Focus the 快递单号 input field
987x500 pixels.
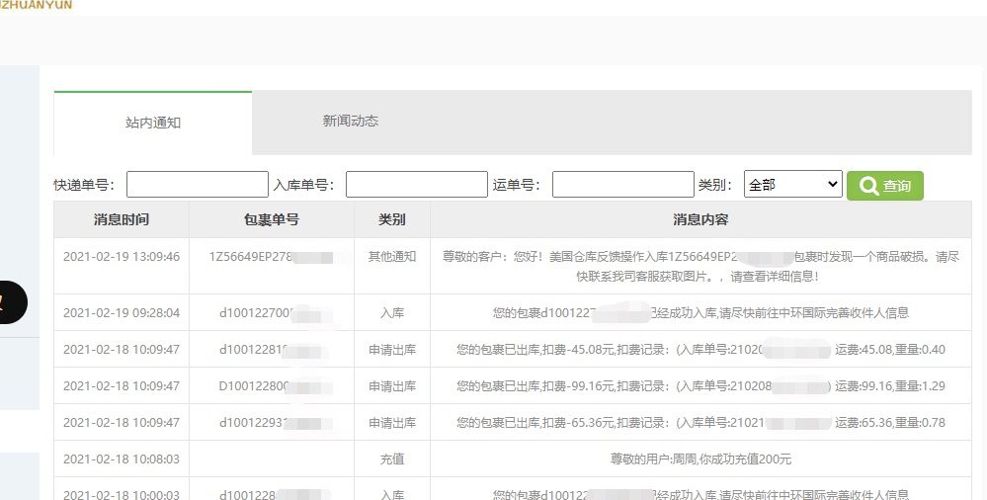pos(197,185)
